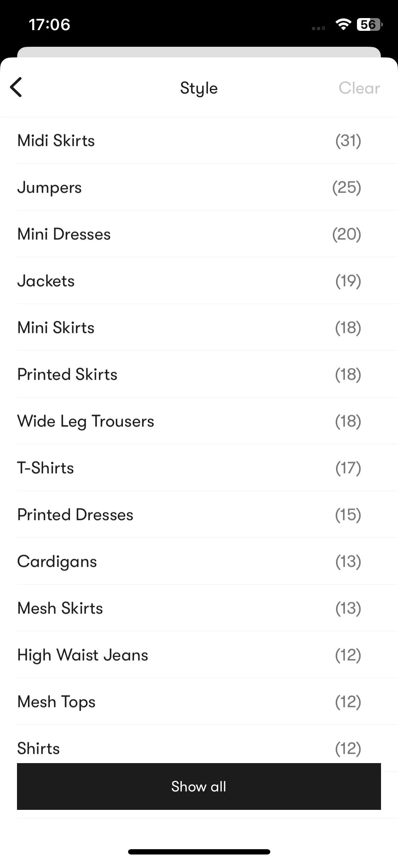The width and height of the screenshot is (398, 863).
Task: Choose the Mini Skirts filter row
Action: point(199,328)
